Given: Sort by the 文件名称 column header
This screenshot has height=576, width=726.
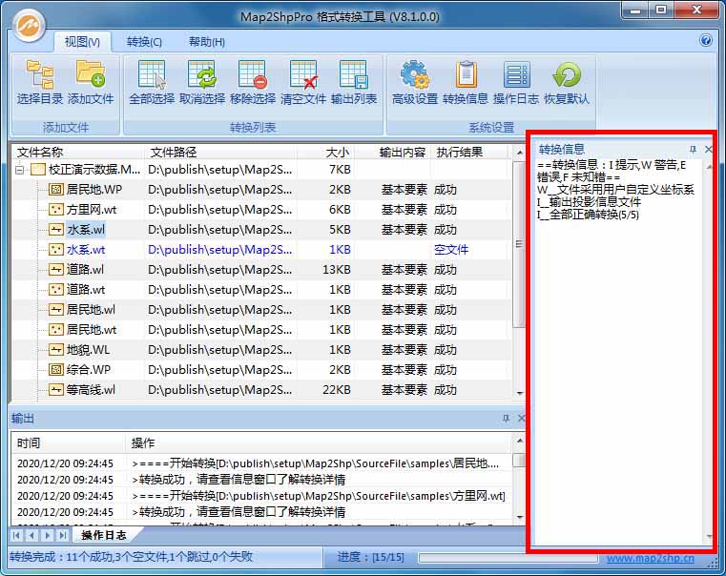Looking at the screenshot, I should click(77, 152).
